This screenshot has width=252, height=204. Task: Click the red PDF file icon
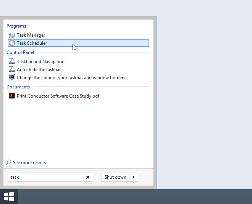coord(12,96)
